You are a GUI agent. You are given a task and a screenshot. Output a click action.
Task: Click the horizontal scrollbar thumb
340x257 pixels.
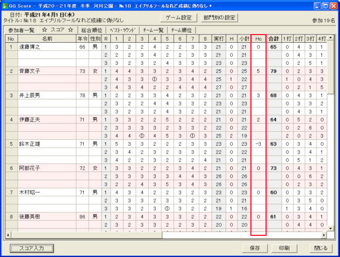(x=87, y=235)
